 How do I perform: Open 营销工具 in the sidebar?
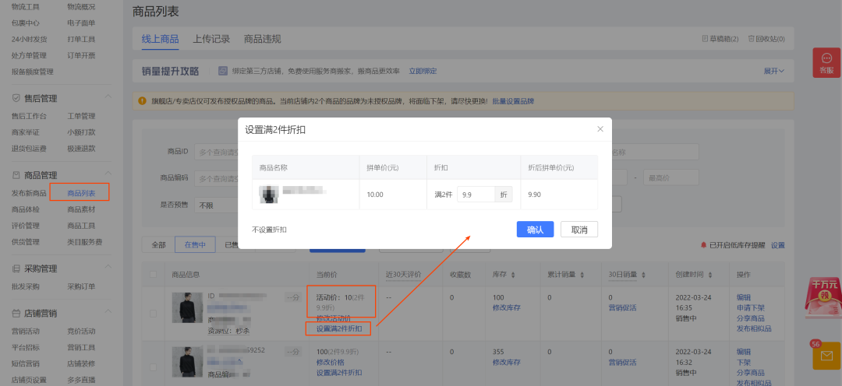tap(81, 347)
